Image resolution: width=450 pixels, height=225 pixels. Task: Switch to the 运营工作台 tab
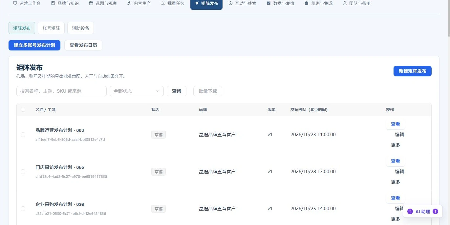pos(27,4)
